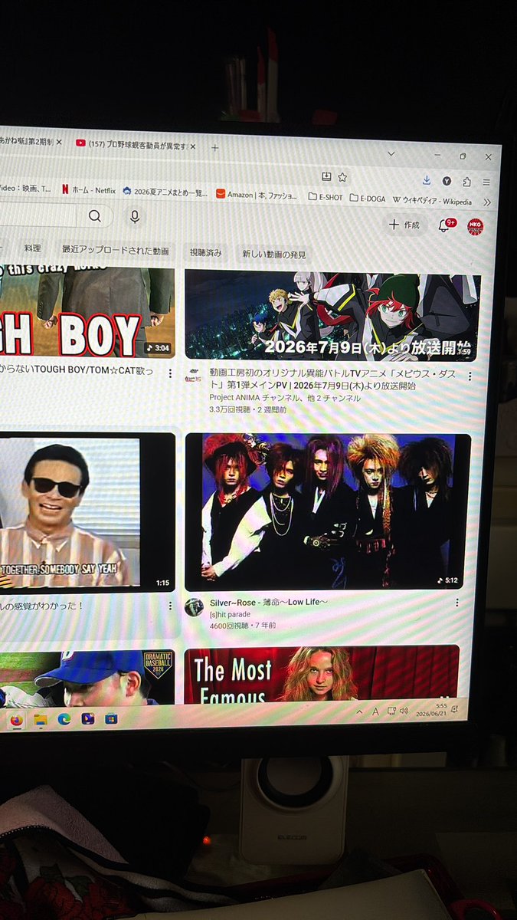Click the Silver~Rose - 薄命~Low Life~ title
This screenshot has width=517, height=920.
pos(269,603)
